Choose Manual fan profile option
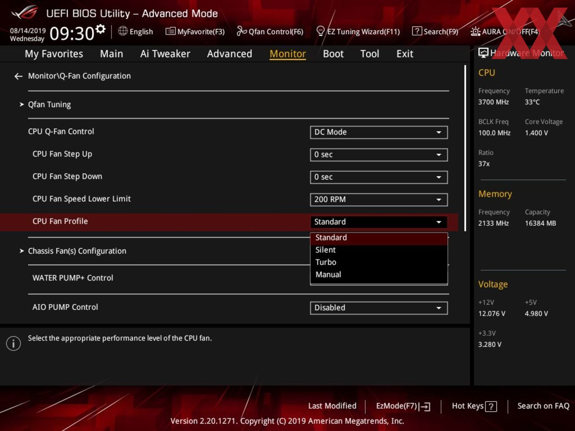 point(379,275)
